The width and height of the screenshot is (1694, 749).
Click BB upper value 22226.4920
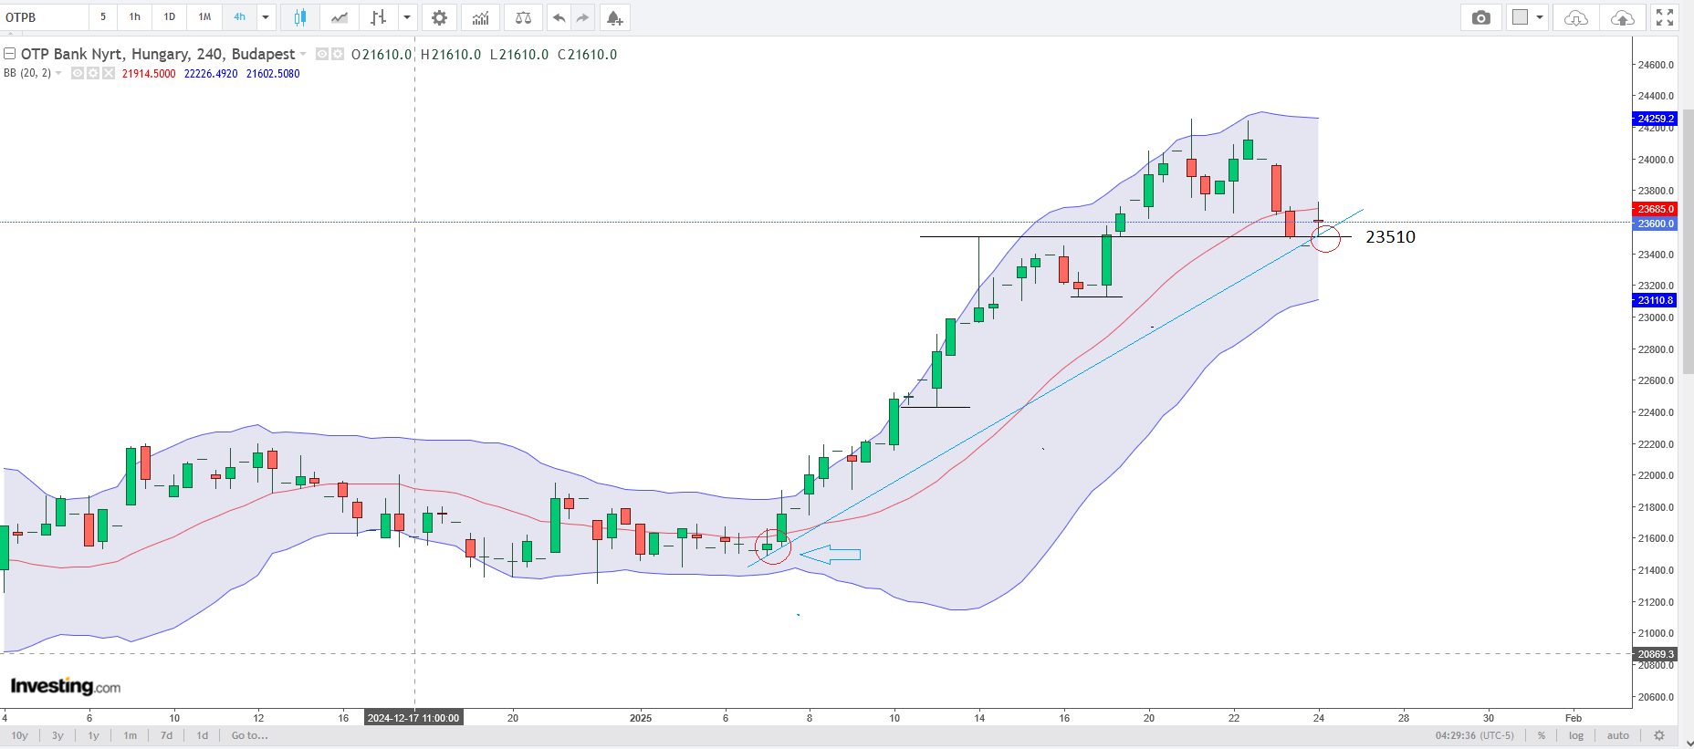[211, 74]
